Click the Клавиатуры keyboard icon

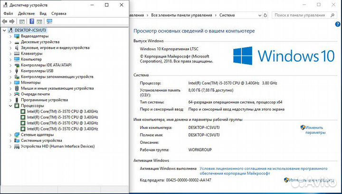tap(17, 54)
